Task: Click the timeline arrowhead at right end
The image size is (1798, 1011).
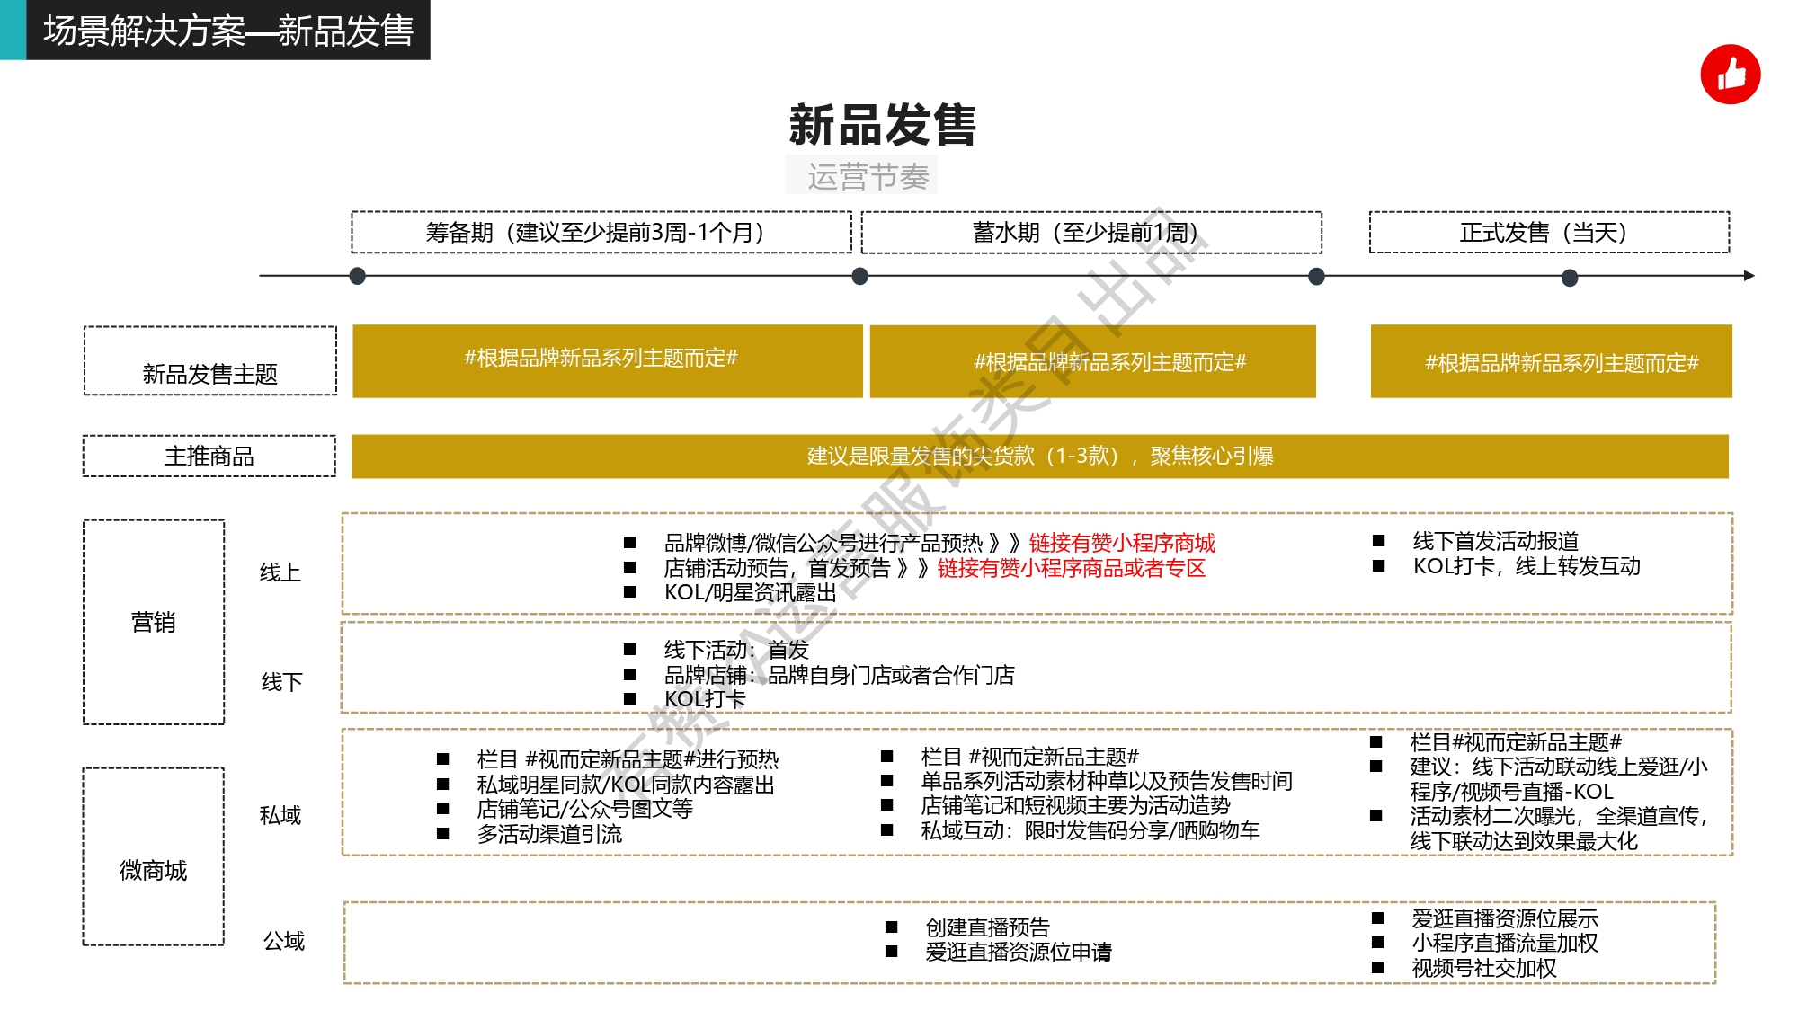Action: coord(1749,276)
